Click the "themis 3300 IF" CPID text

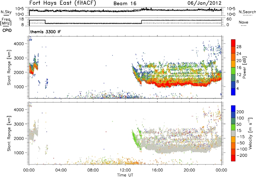45,32
